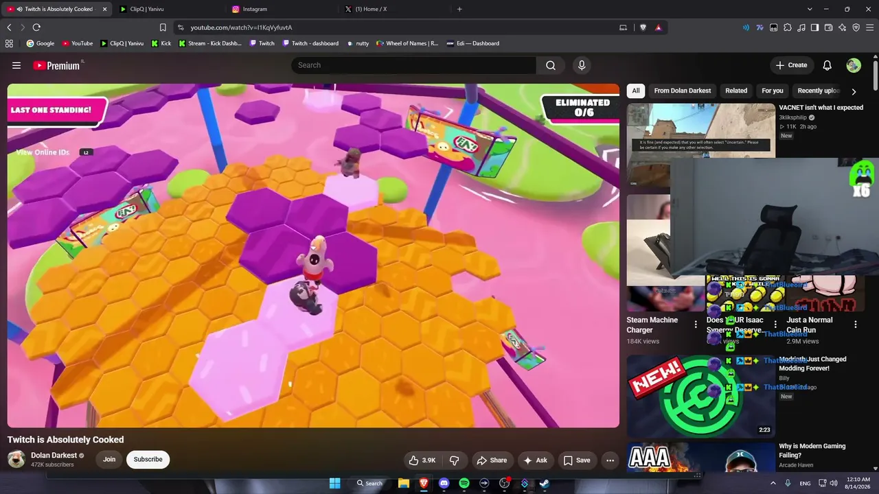
Task: Open media control music note icon
Action: (x=801, y=27)
